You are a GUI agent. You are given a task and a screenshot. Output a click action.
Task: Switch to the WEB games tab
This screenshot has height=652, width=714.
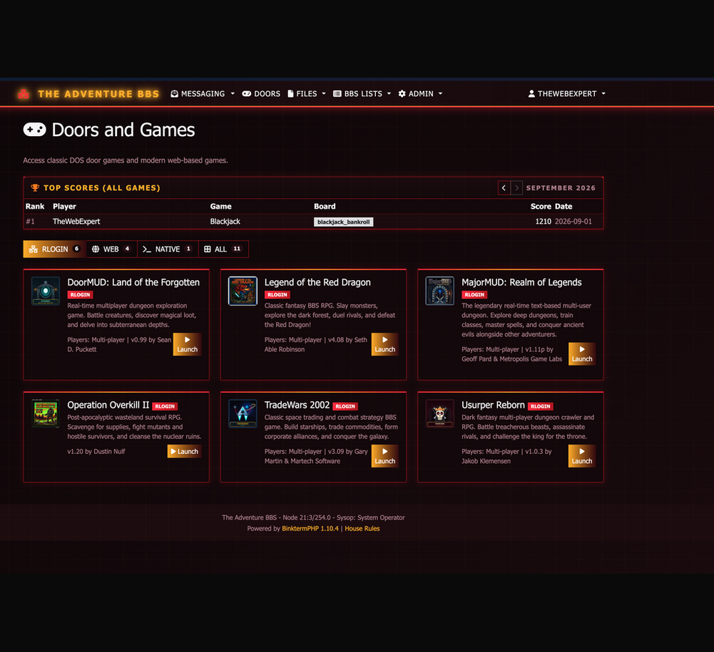click(x=111, y=249)
